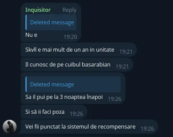Select 'Vei fii punctat la sistemul' message
The height and width of the screenshot is (137, 173).
pos(90,127)
